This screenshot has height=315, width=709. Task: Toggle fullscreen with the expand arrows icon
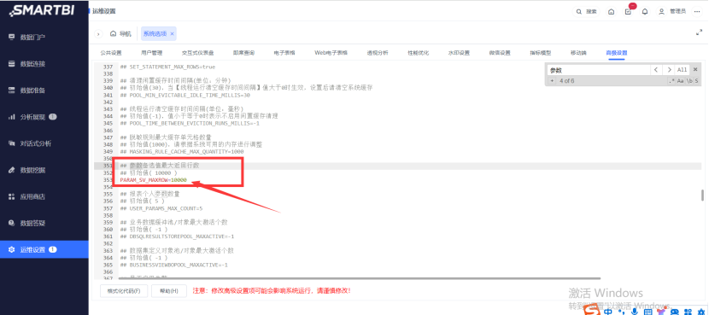[698, 32]
